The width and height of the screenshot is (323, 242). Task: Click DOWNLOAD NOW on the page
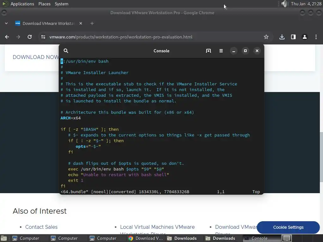point(36,57)
